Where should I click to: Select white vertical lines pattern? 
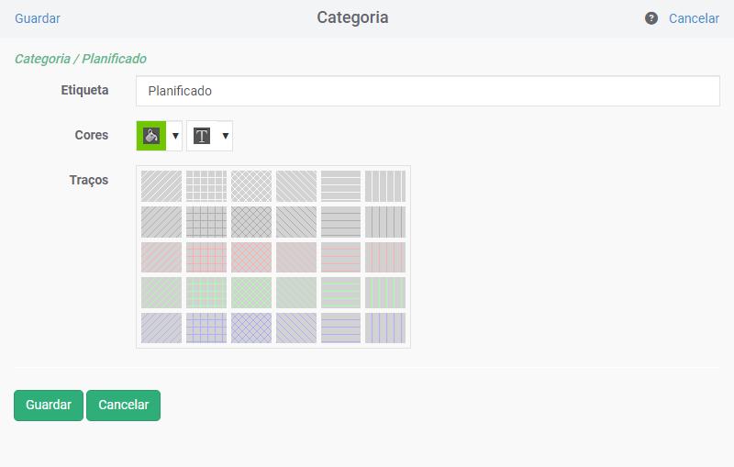coord(385,186)
